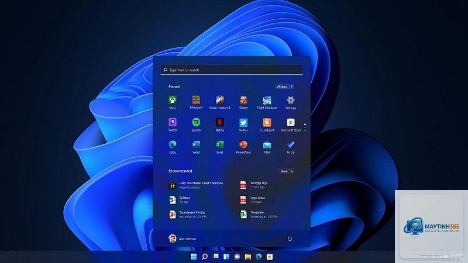468x263 pixels.
Task: Open the Chat icon on taskbar
Action: (237, 257)
